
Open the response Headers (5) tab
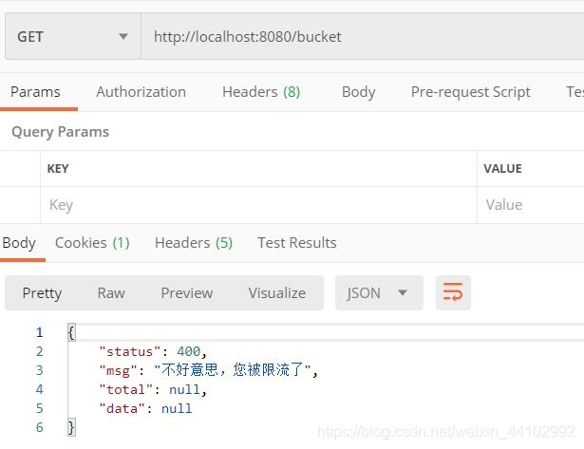(x=194, y=243)
